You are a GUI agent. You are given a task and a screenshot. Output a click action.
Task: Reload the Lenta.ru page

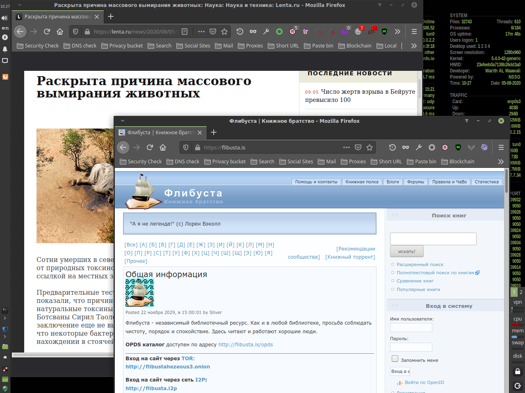[47, 32]
